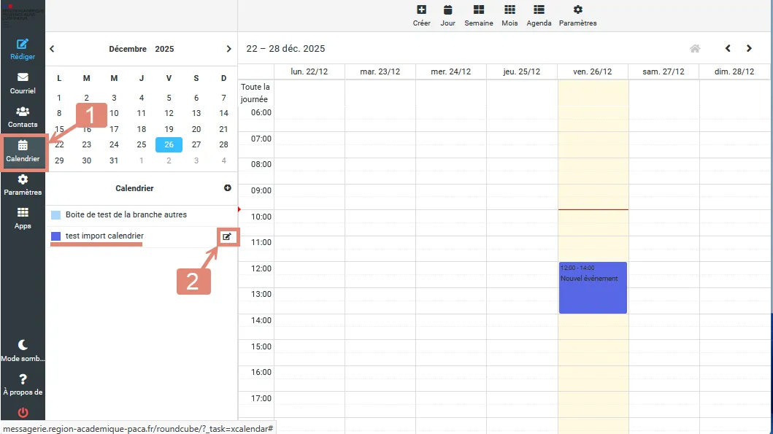
Task: Switch to Mois month view
Action: tap(509, 16)
